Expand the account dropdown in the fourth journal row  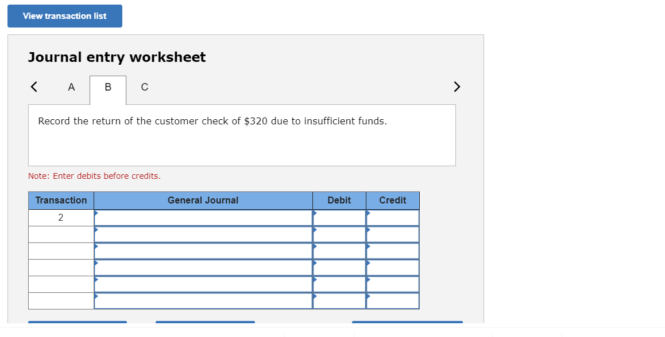coord(96,267)
